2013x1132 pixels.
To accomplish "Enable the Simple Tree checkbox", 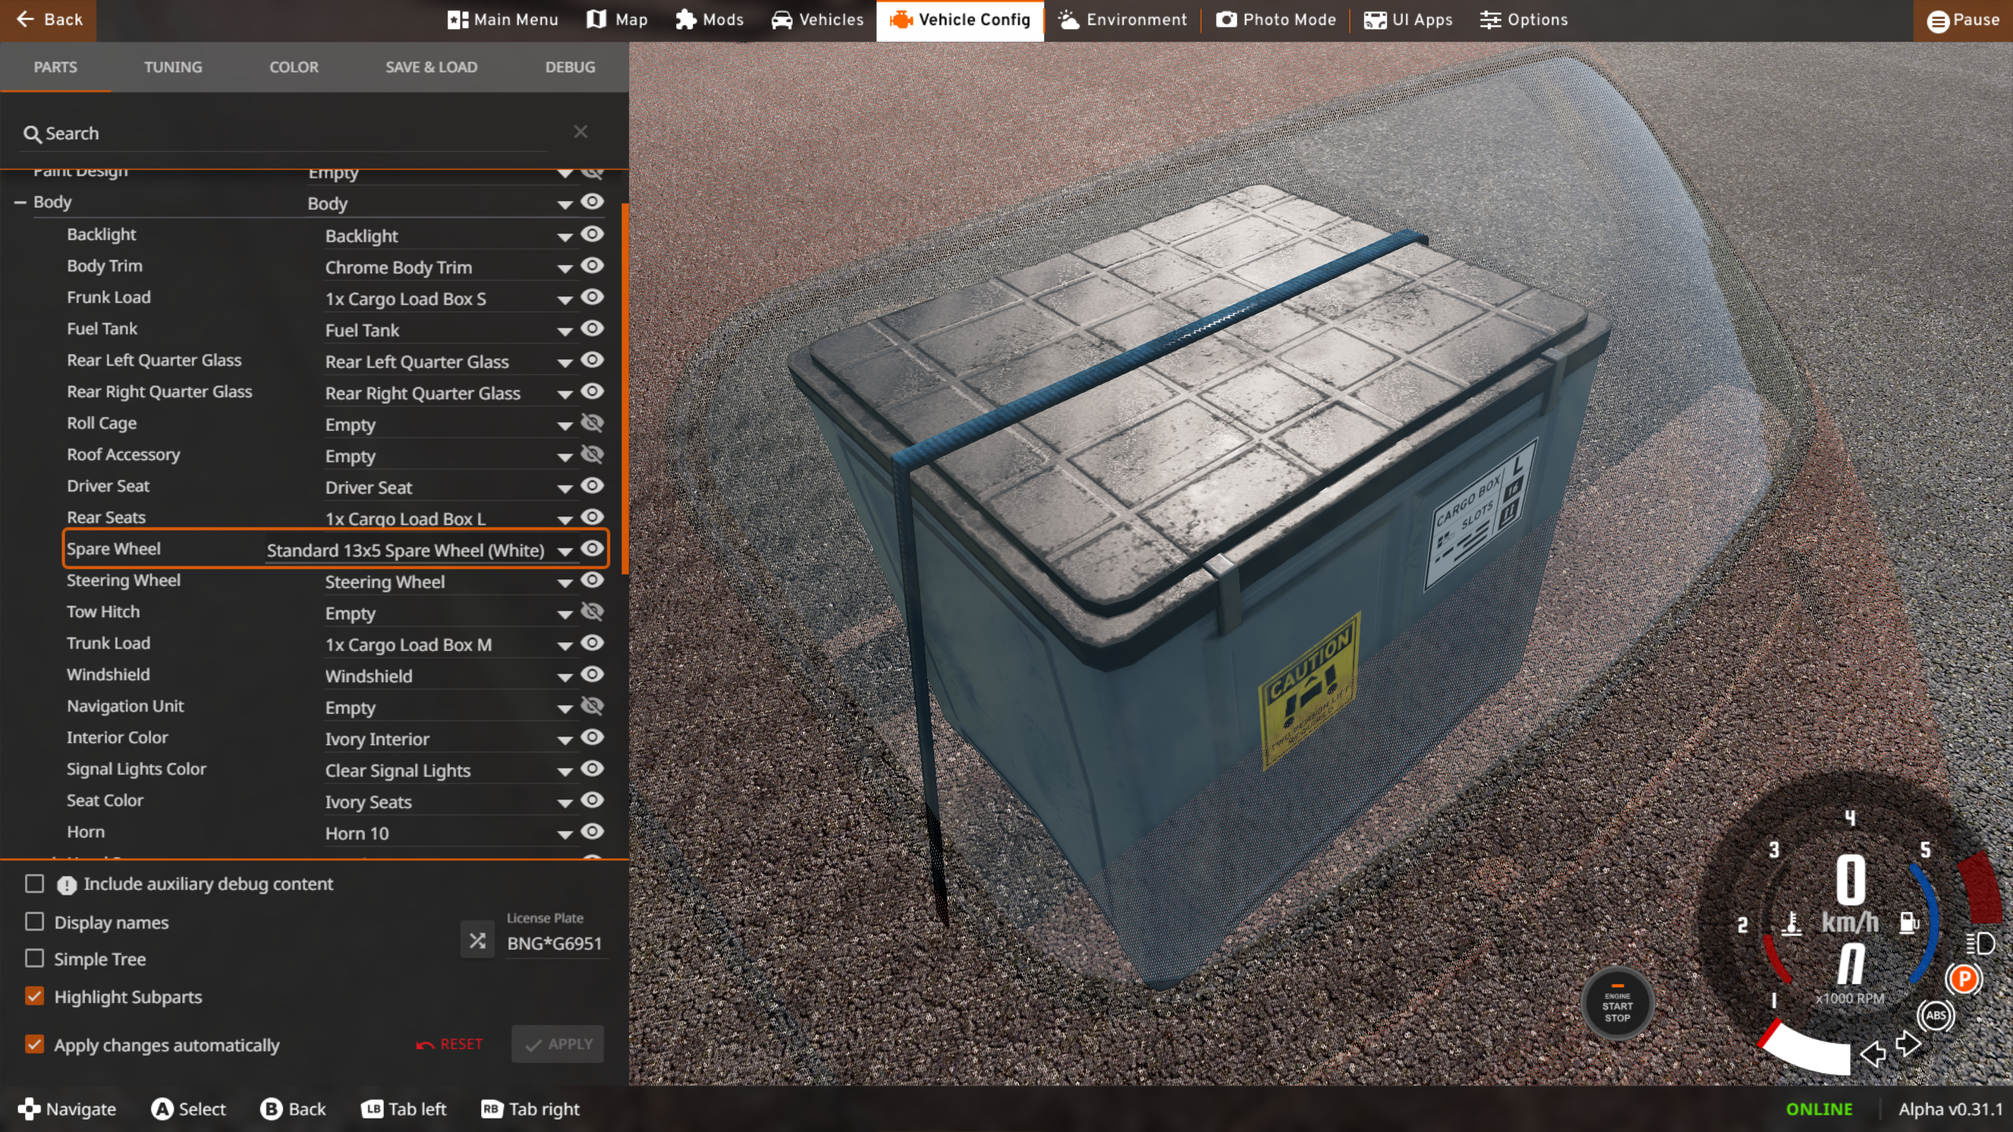I will (x=35, y=958).
